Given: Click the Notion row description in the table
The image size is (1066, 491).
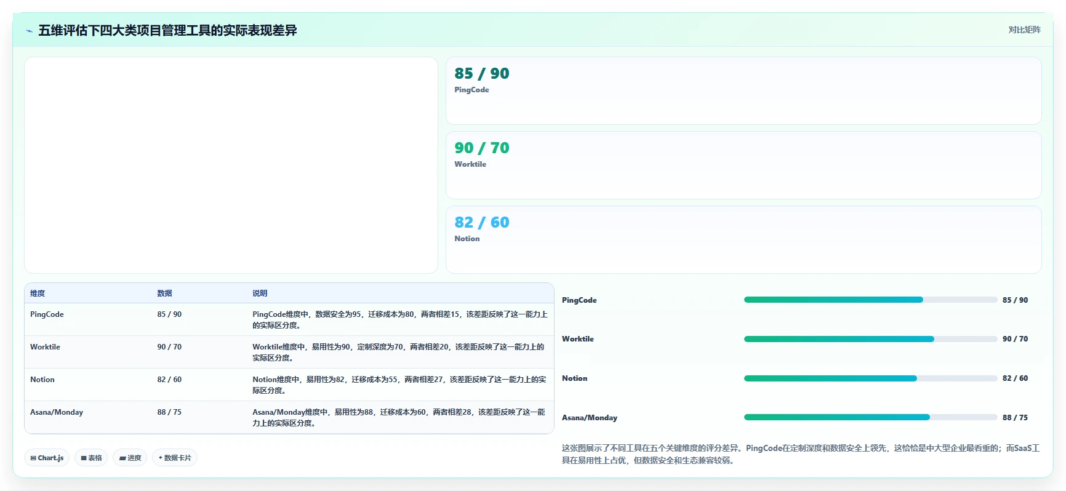Looking at the screenshot, I should tap(399, 385).
